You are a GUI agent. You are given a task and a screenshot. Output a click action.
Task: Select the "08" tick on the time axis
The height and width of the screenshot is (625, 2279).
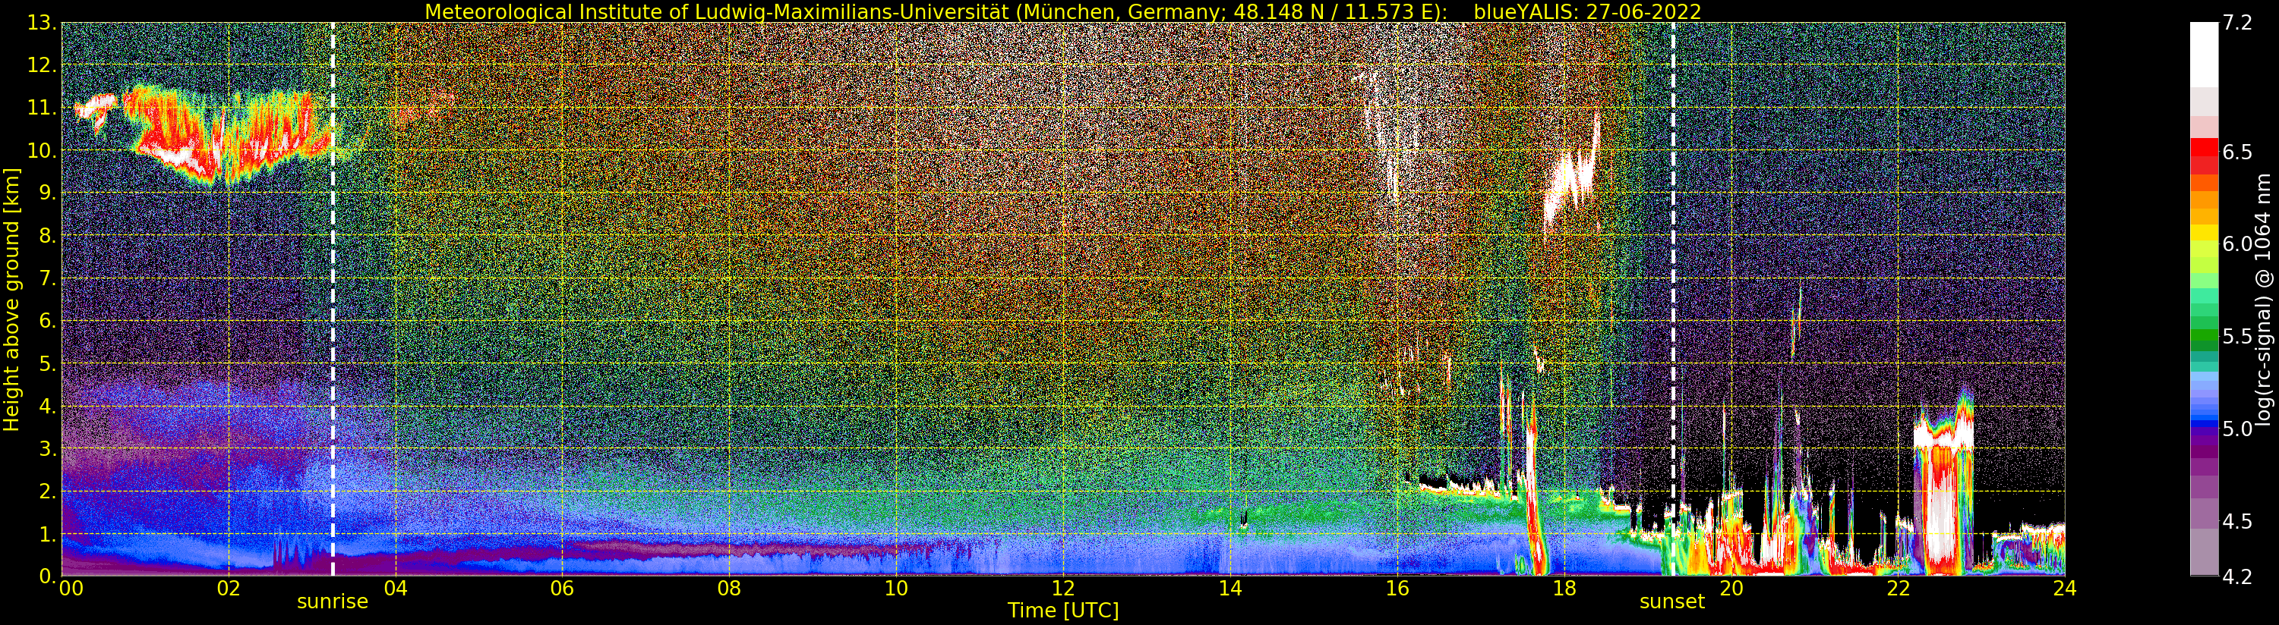coord(729,589)
